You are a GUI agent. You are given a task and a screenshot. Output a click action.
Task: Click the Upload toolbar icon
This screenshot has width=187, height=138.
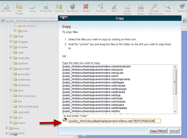coord(59,7)
